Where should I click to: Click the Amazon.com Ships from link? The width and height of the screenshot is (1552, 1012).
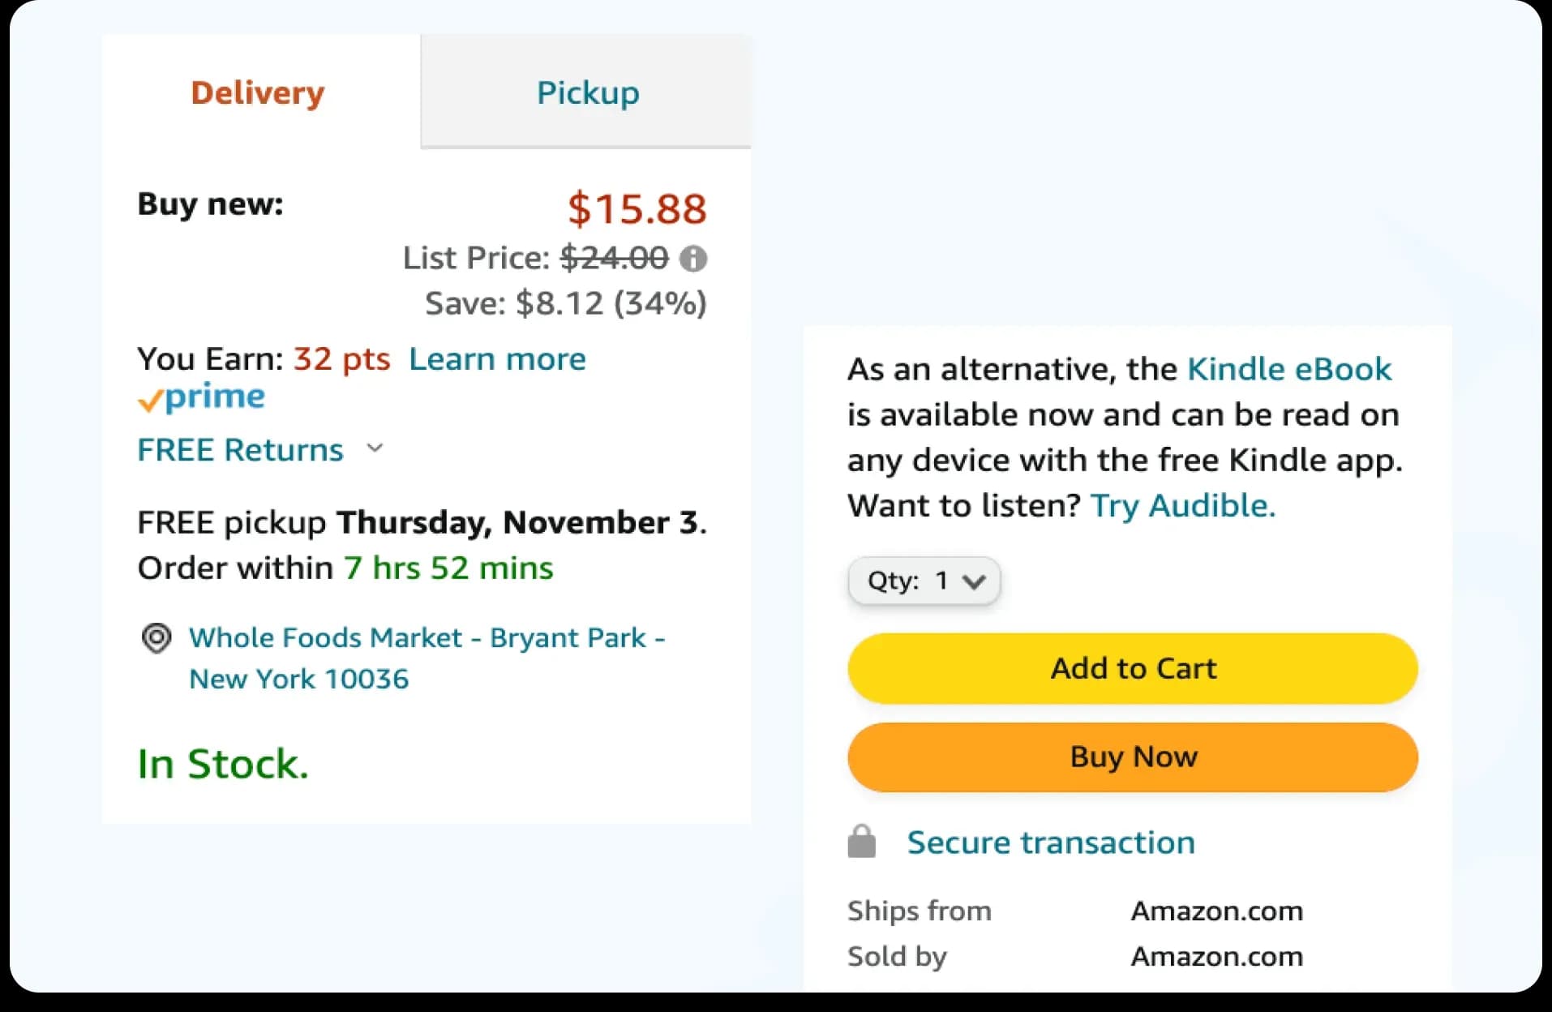point(1215,910)
